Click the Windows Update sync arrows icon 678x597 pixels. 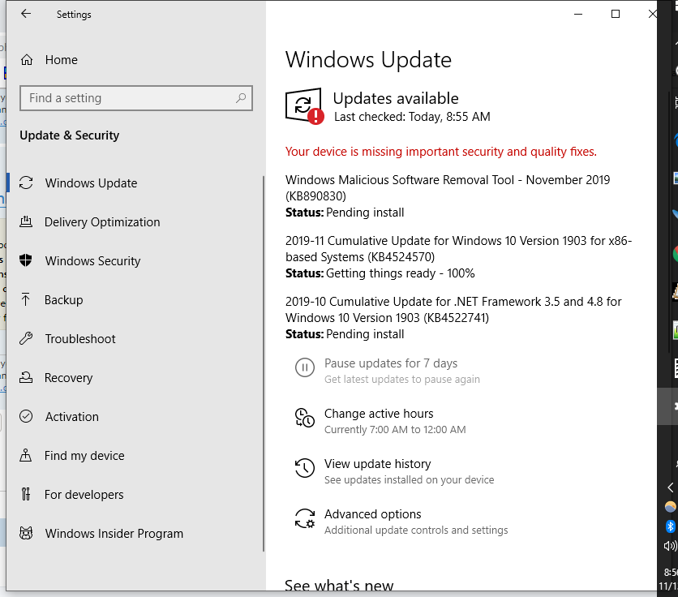26,183
